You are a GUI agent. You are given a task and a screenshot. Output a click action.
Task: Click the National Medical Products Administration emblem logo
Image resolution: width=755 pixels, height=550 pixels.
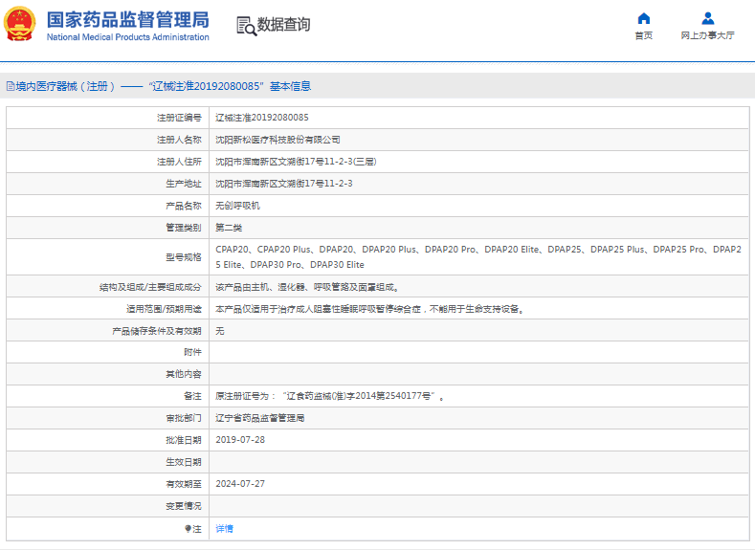tap(23, 25)
